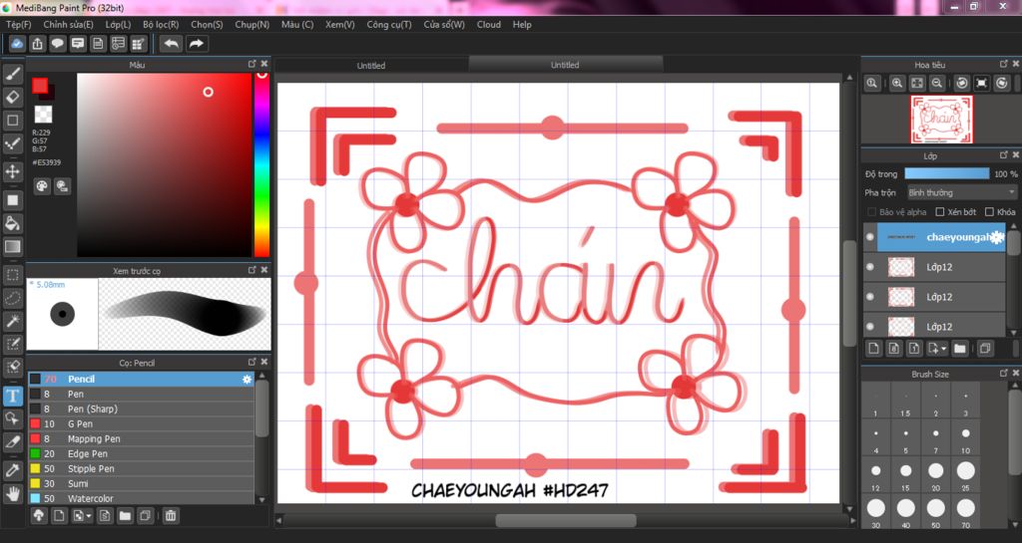The height and width of the screenshot is (543, 1022).
Task: Click the Undo arrow
Action: [172, 44]
